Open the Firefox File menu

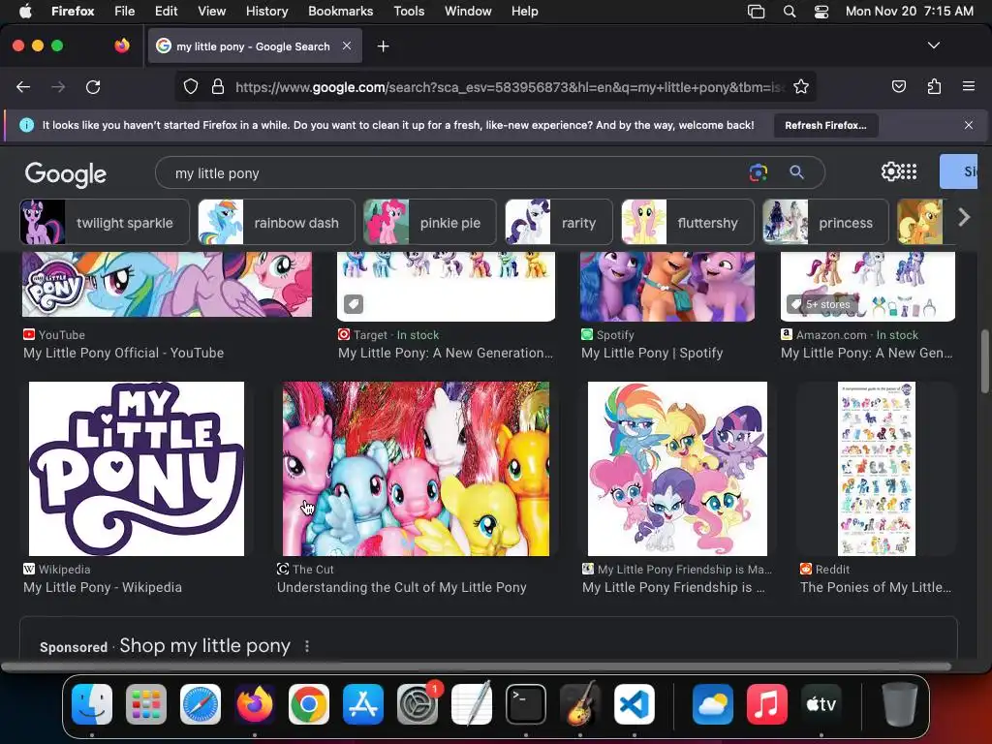click(124, 11)
